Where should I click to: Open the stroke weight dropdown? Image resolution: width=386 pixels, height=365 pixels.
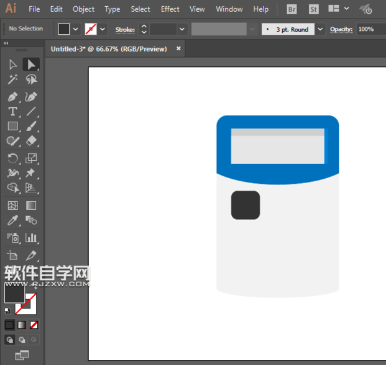pyautogui.click(x=182, y=29)
